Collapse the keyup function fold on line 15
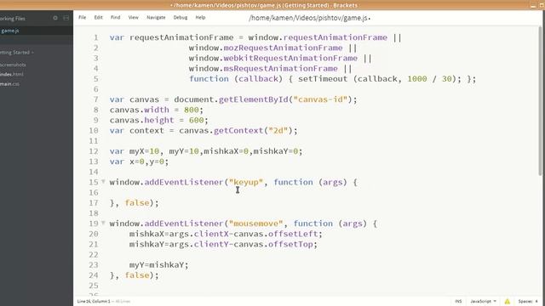The height and width of the screenshot is (306, 545). (x=103, y=181)
